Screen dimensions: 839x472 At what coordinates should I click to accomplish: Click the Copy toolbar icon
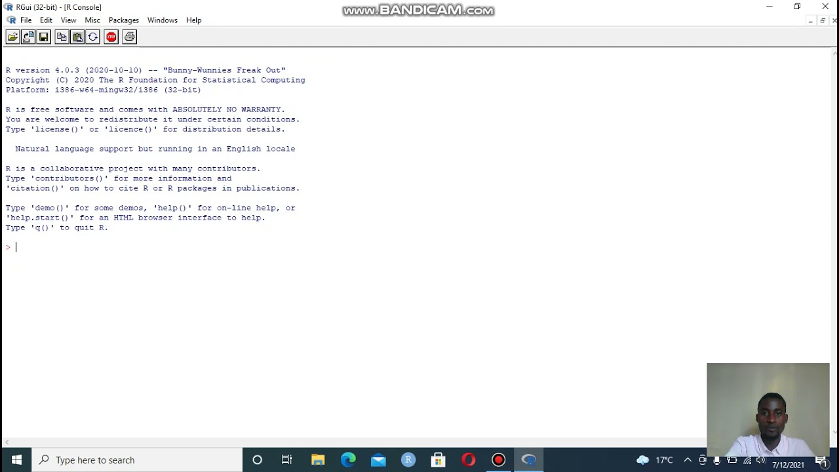62,37
